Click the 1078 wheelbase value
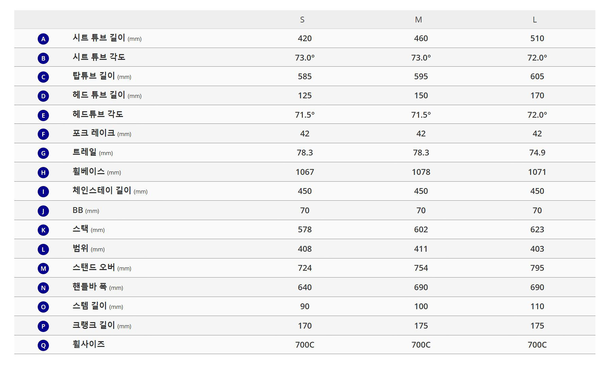 421,172
